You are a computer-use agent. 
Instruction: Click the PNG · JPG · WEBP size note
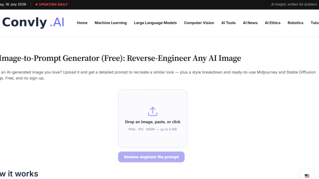click(152, 129)
